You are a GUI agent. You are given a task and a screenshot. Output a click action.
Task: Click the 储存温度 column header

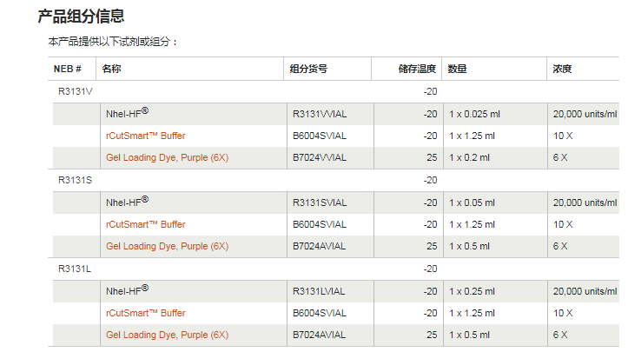coord(417,69)
